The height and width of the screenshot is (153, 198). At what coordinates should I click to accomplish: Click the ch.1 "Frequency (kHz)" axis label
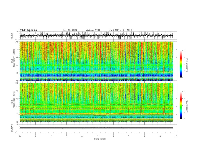point(14,58)
